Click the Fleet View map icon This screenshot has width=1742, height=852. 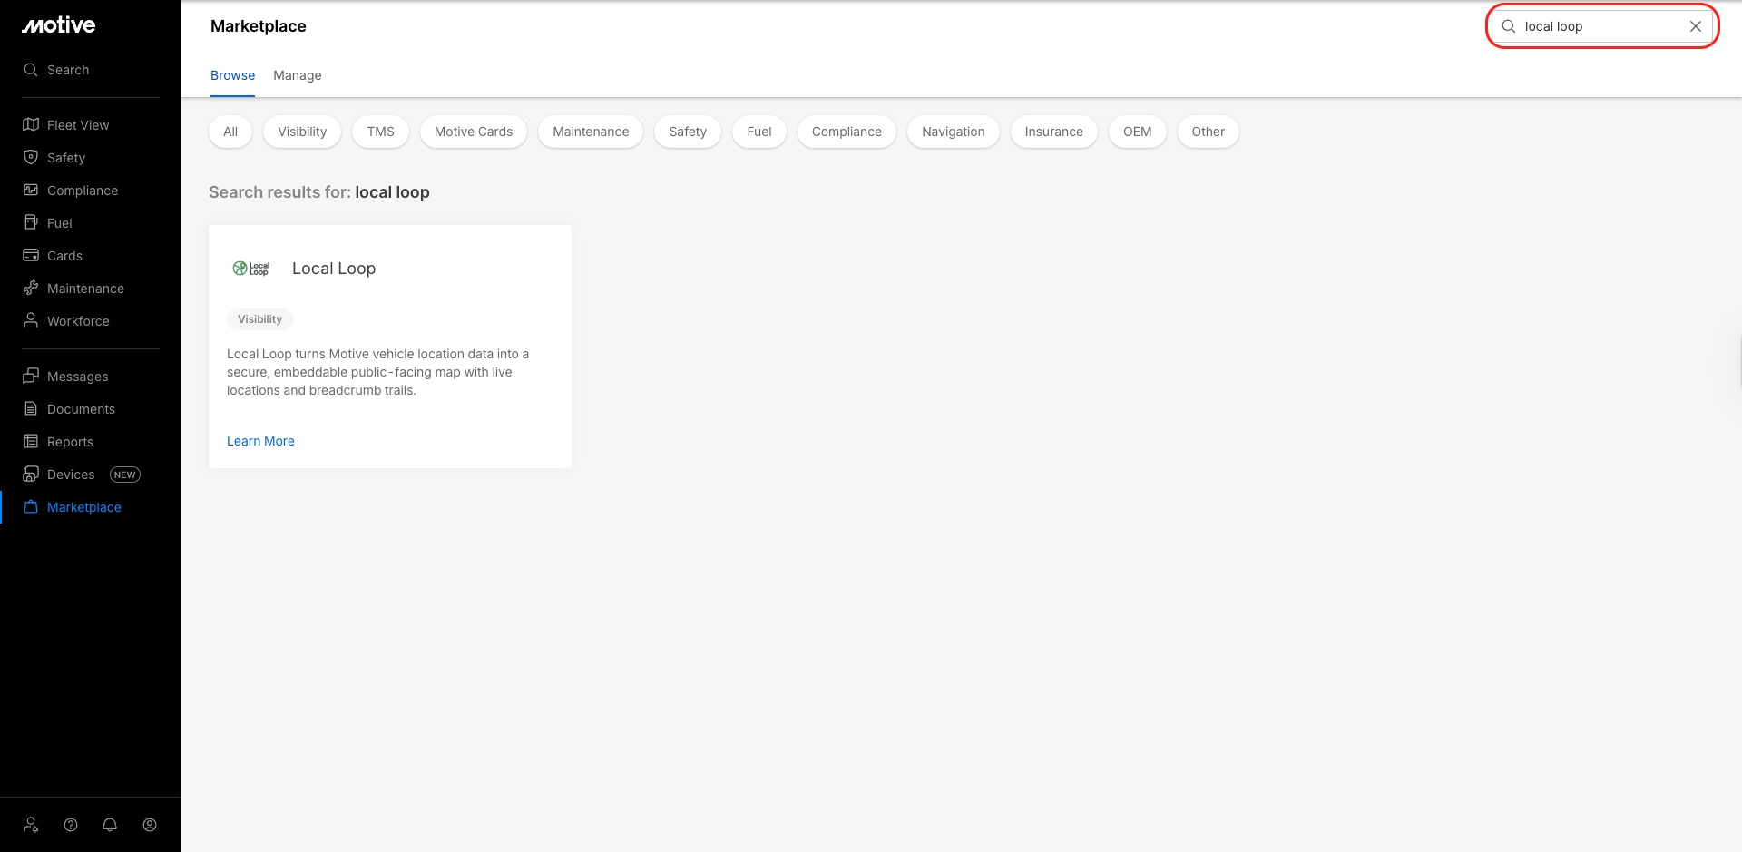(31, 124)
